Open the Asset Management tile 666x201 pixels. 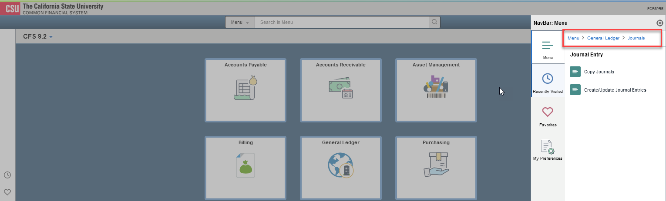pyautogui.click(x=436, y=90)
